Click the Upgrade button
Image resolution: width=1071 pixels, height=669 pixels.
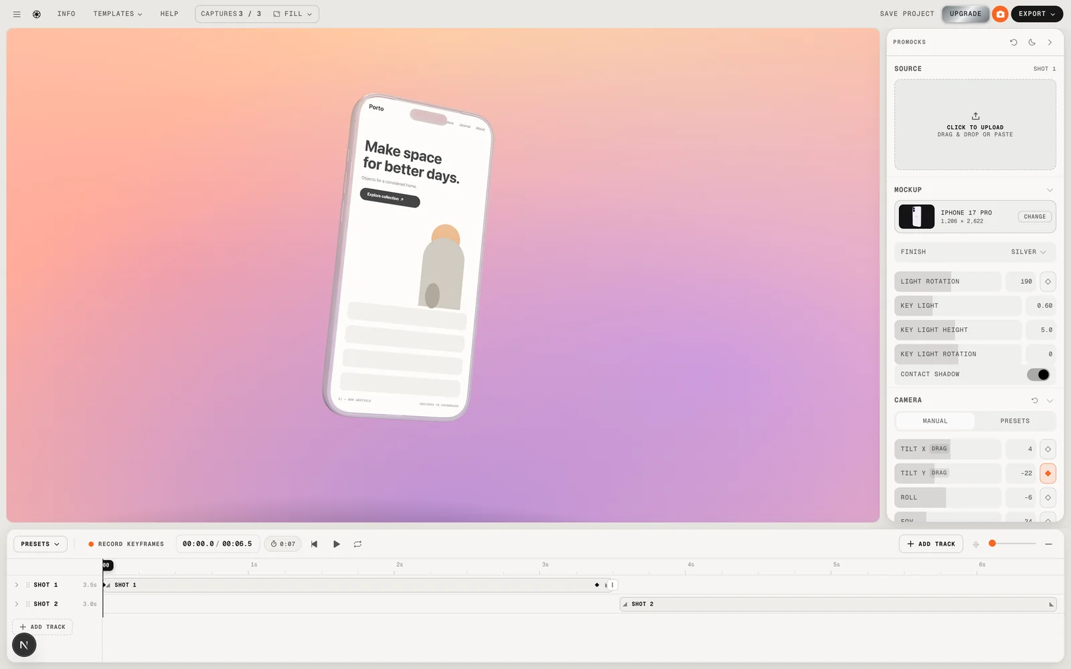pyautogui.click(x=965, y=14)
